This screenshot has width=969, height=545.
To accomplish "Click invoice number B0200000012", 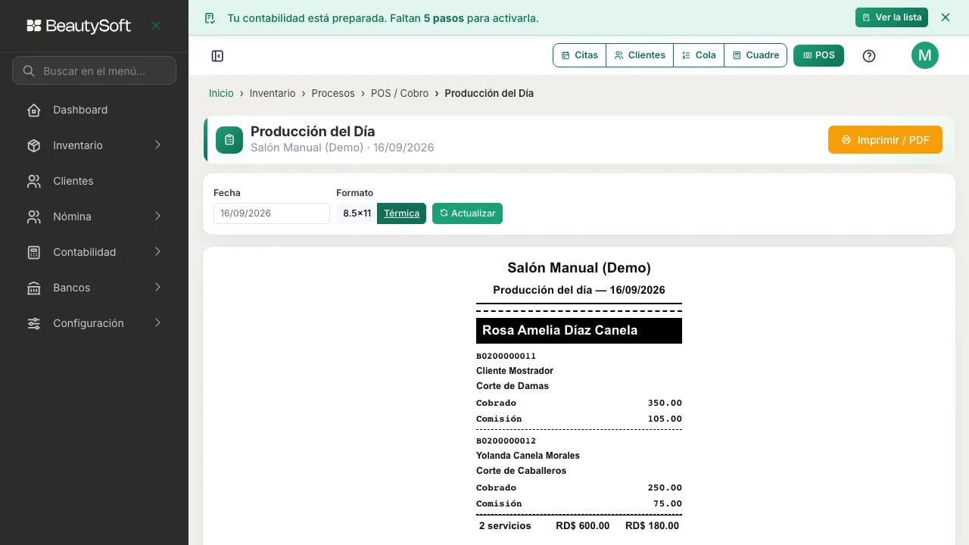I will [x=506, y=441].
